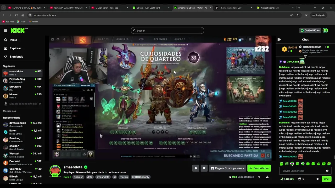
Task: Pick the last green quick emote
Action: click(x=329, y=164)
